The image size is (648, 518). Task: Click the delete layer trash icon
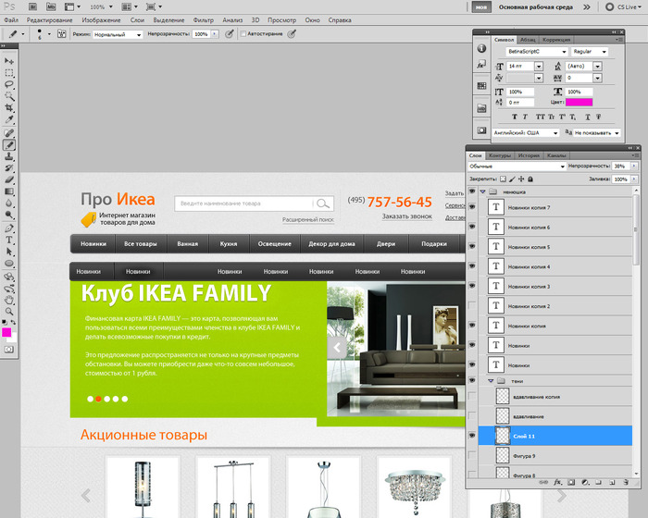pyautogui.click(x=626, y=482)
